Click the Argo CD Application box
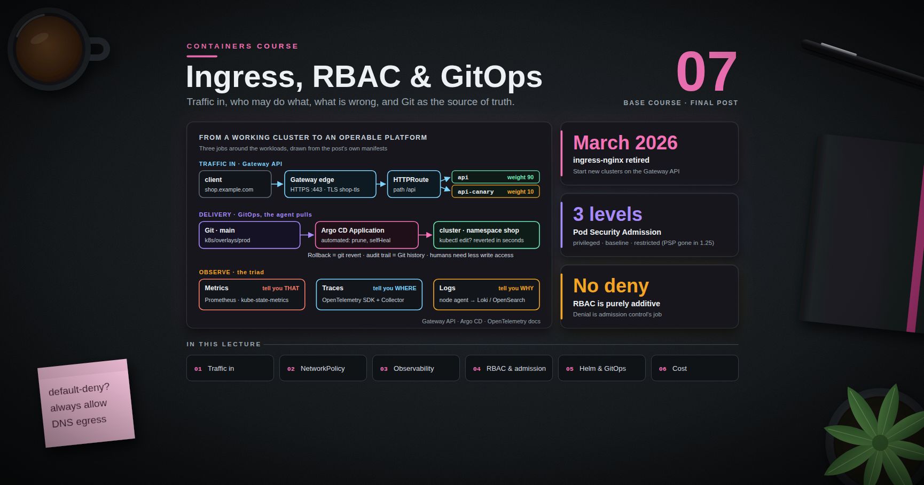This screenshot has width=924, height=485. point(366,235)
